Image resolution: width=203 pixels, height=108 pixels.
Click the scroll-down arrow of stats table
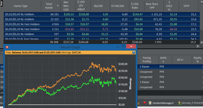202,42
